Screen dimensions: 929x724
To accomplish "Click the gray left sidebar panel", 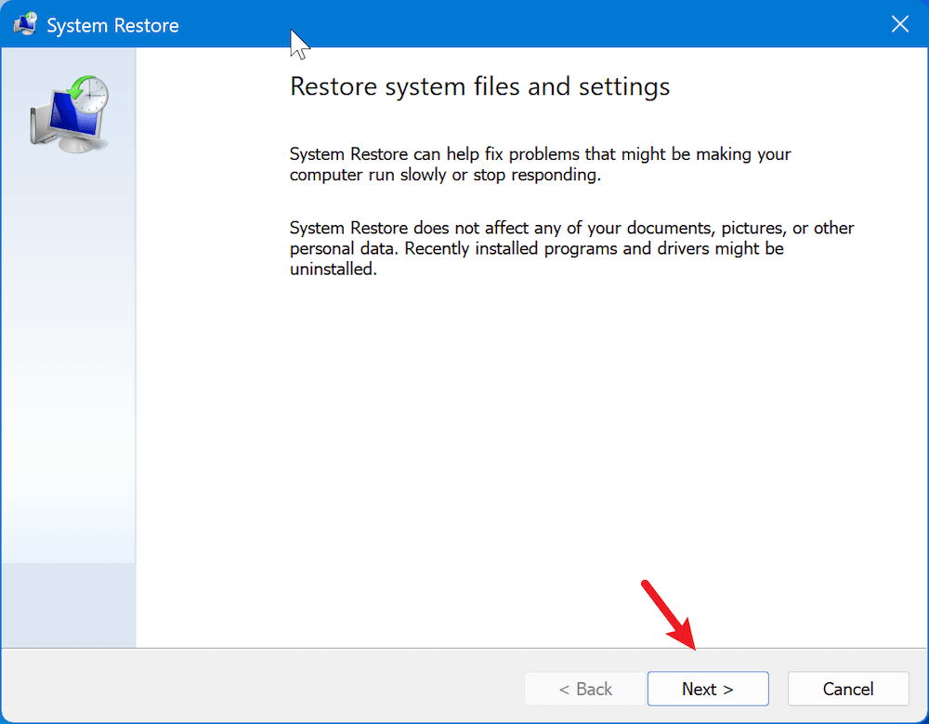I will point(68,390).
